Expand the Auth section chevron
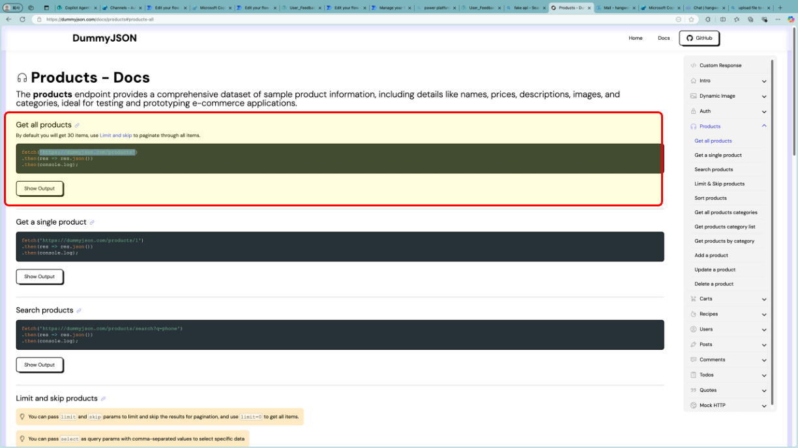 click(x=764, y=112)
